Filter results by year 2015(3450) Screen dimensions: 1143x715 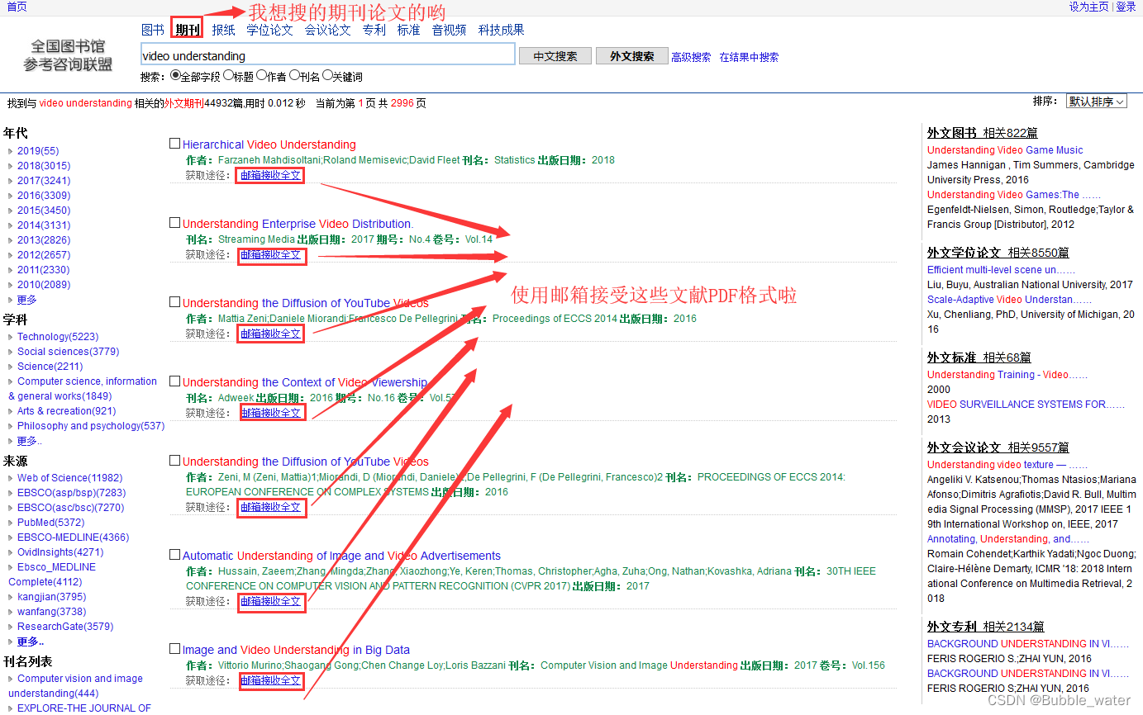click(x=44, y=211)
